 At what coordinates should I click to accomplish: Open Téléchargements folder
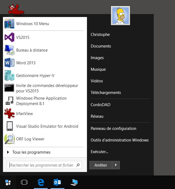pos(106,93)
